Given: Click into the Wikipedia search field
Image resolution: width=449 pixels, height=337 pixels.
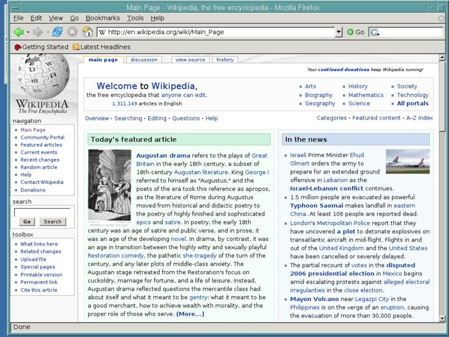Looking at the screenshot, I should (x=42, y=212).
